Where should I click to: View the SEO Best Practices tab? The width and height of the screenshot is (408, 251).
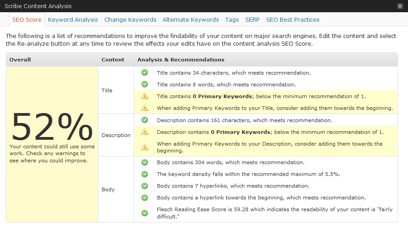(x=293, y=20)
